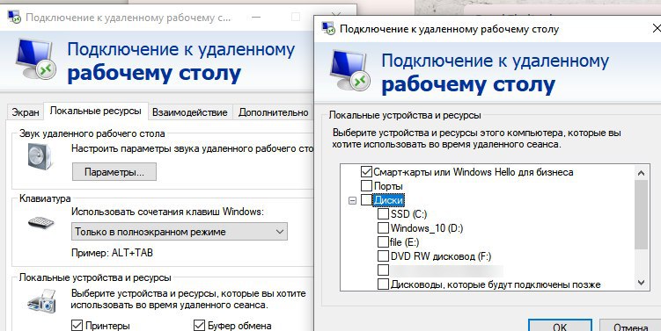661x331 pixels.
Task: Click the keyboard icon in the Клавиатура section
Action: [x=40, y=222]
